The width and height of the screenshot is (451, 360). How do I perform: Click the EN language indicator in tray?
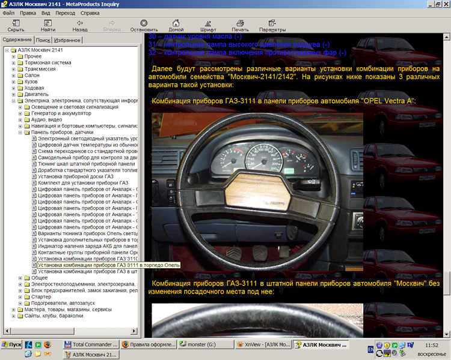[x=370, y=349]
